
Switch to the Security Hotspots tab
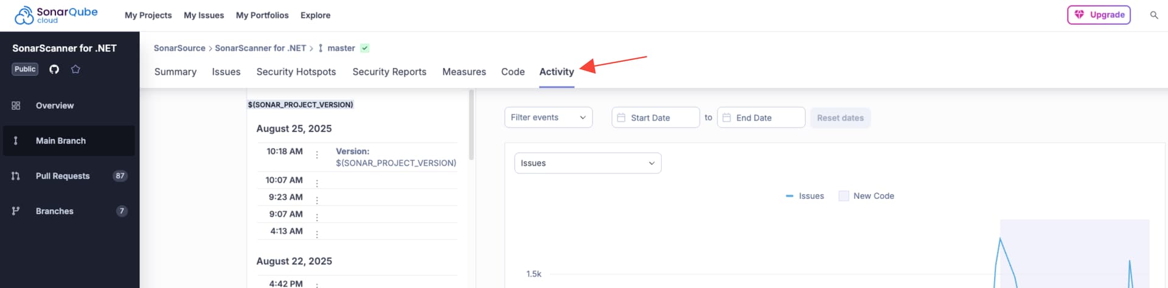pyautogui.click(x=296, y=72)
